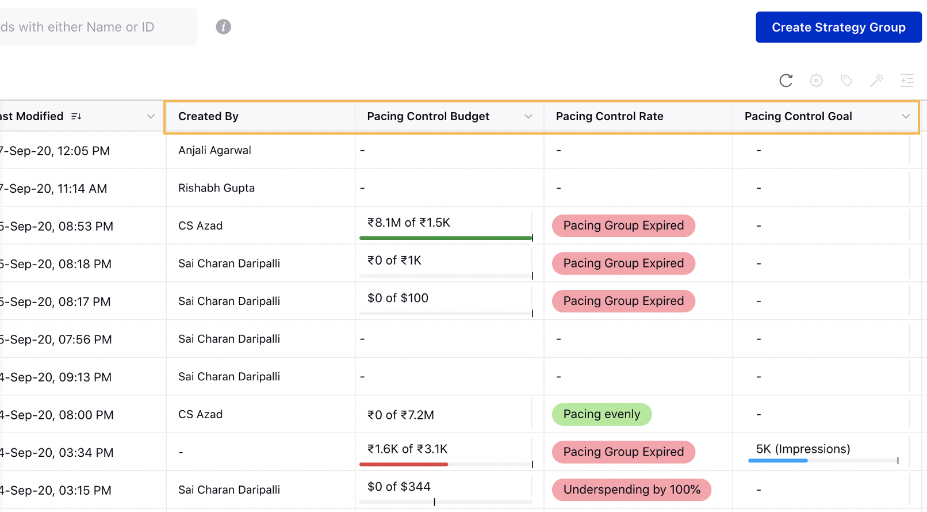927x512 pixels.
Task: Click Sai Charan Daripalli in 08:17 PM row
Action: (x=229, y=301)
